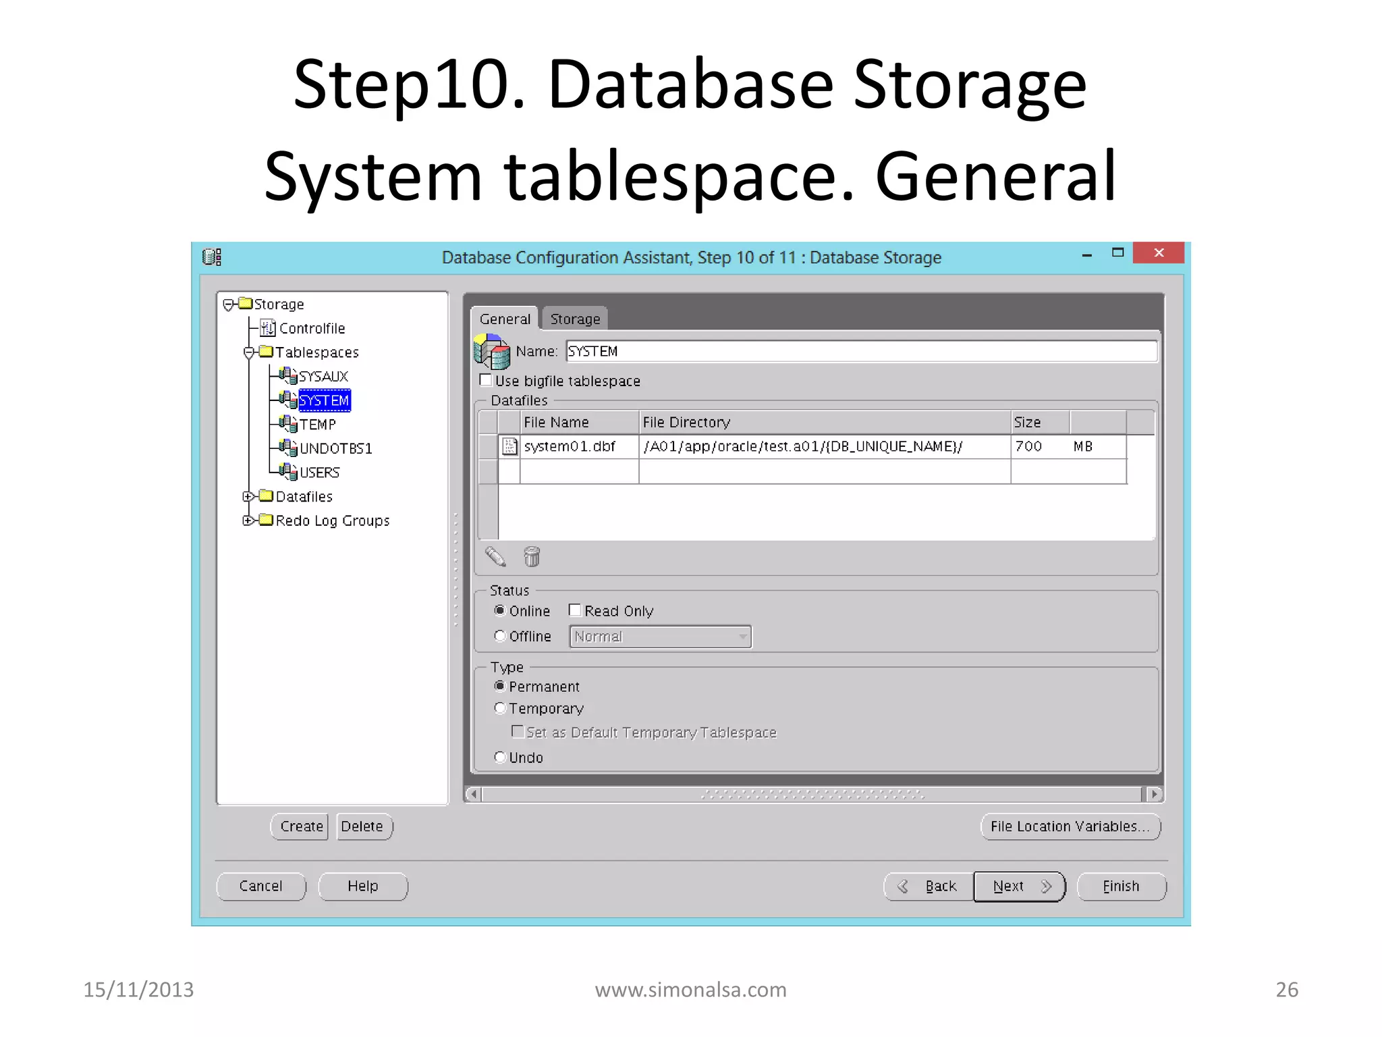Click the left arrow on horizontal scrollbar
Viewport: 1382px width, 1037px height.
(474, 794)
